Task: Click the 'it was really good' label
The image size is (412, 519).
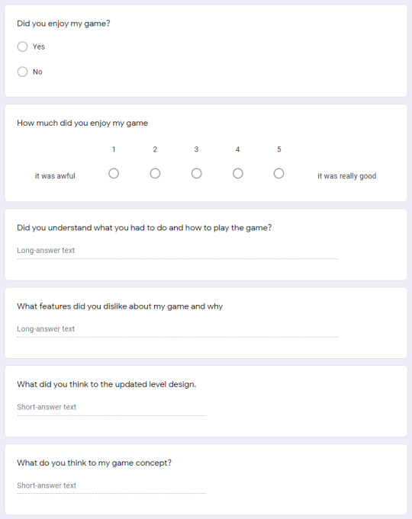Action: click(x=346, y=176)
